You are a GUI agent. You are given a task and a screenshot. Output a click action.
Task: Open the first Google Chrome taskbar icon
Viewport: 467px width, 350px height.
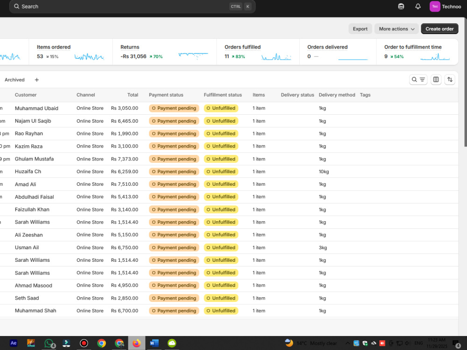point(101,343)
